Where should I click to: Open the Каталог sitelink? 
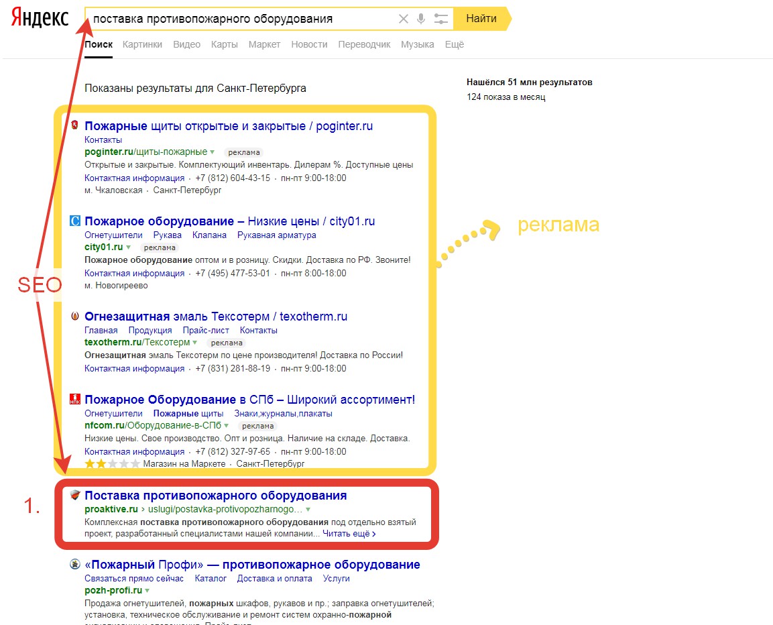(x=211, y=578)
